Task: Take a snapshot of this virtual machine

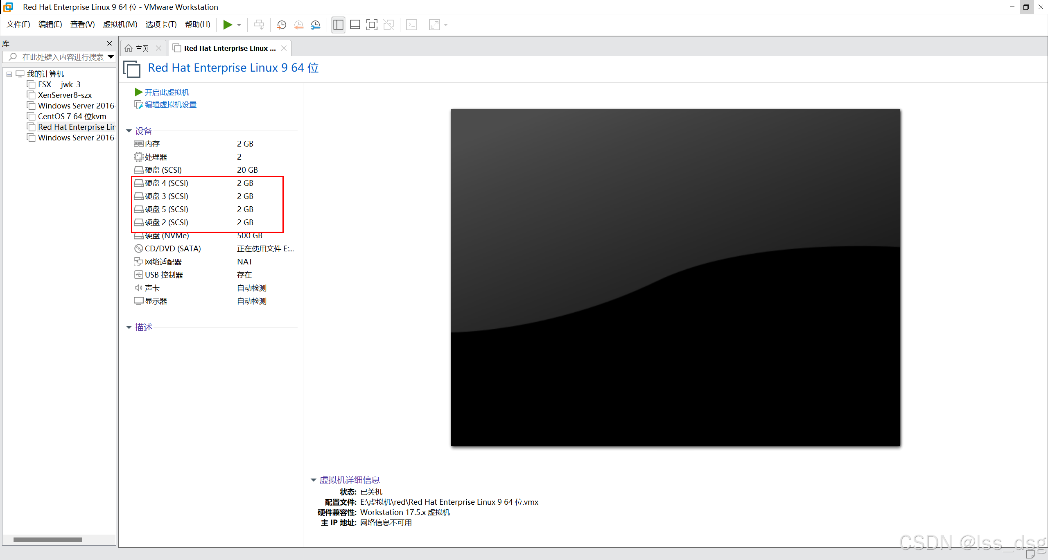Action: 281,25
